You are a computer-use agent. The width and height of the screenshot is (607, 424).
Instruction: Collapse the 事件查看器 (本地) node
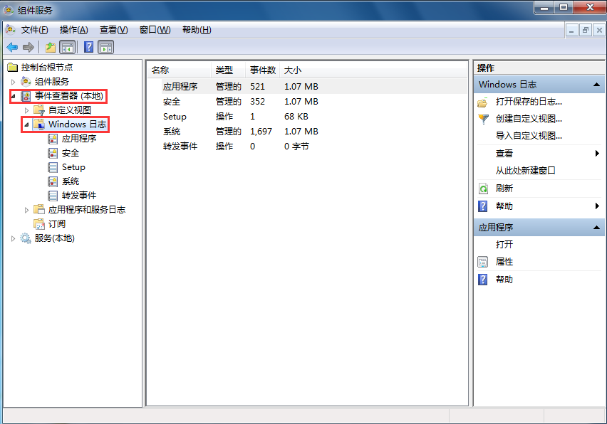pyautogui.click(x=13, y=96)
